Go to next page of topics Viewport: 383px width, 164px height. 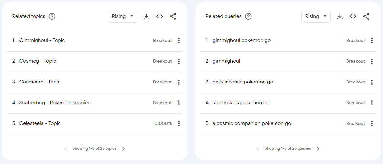pos(124,149)
